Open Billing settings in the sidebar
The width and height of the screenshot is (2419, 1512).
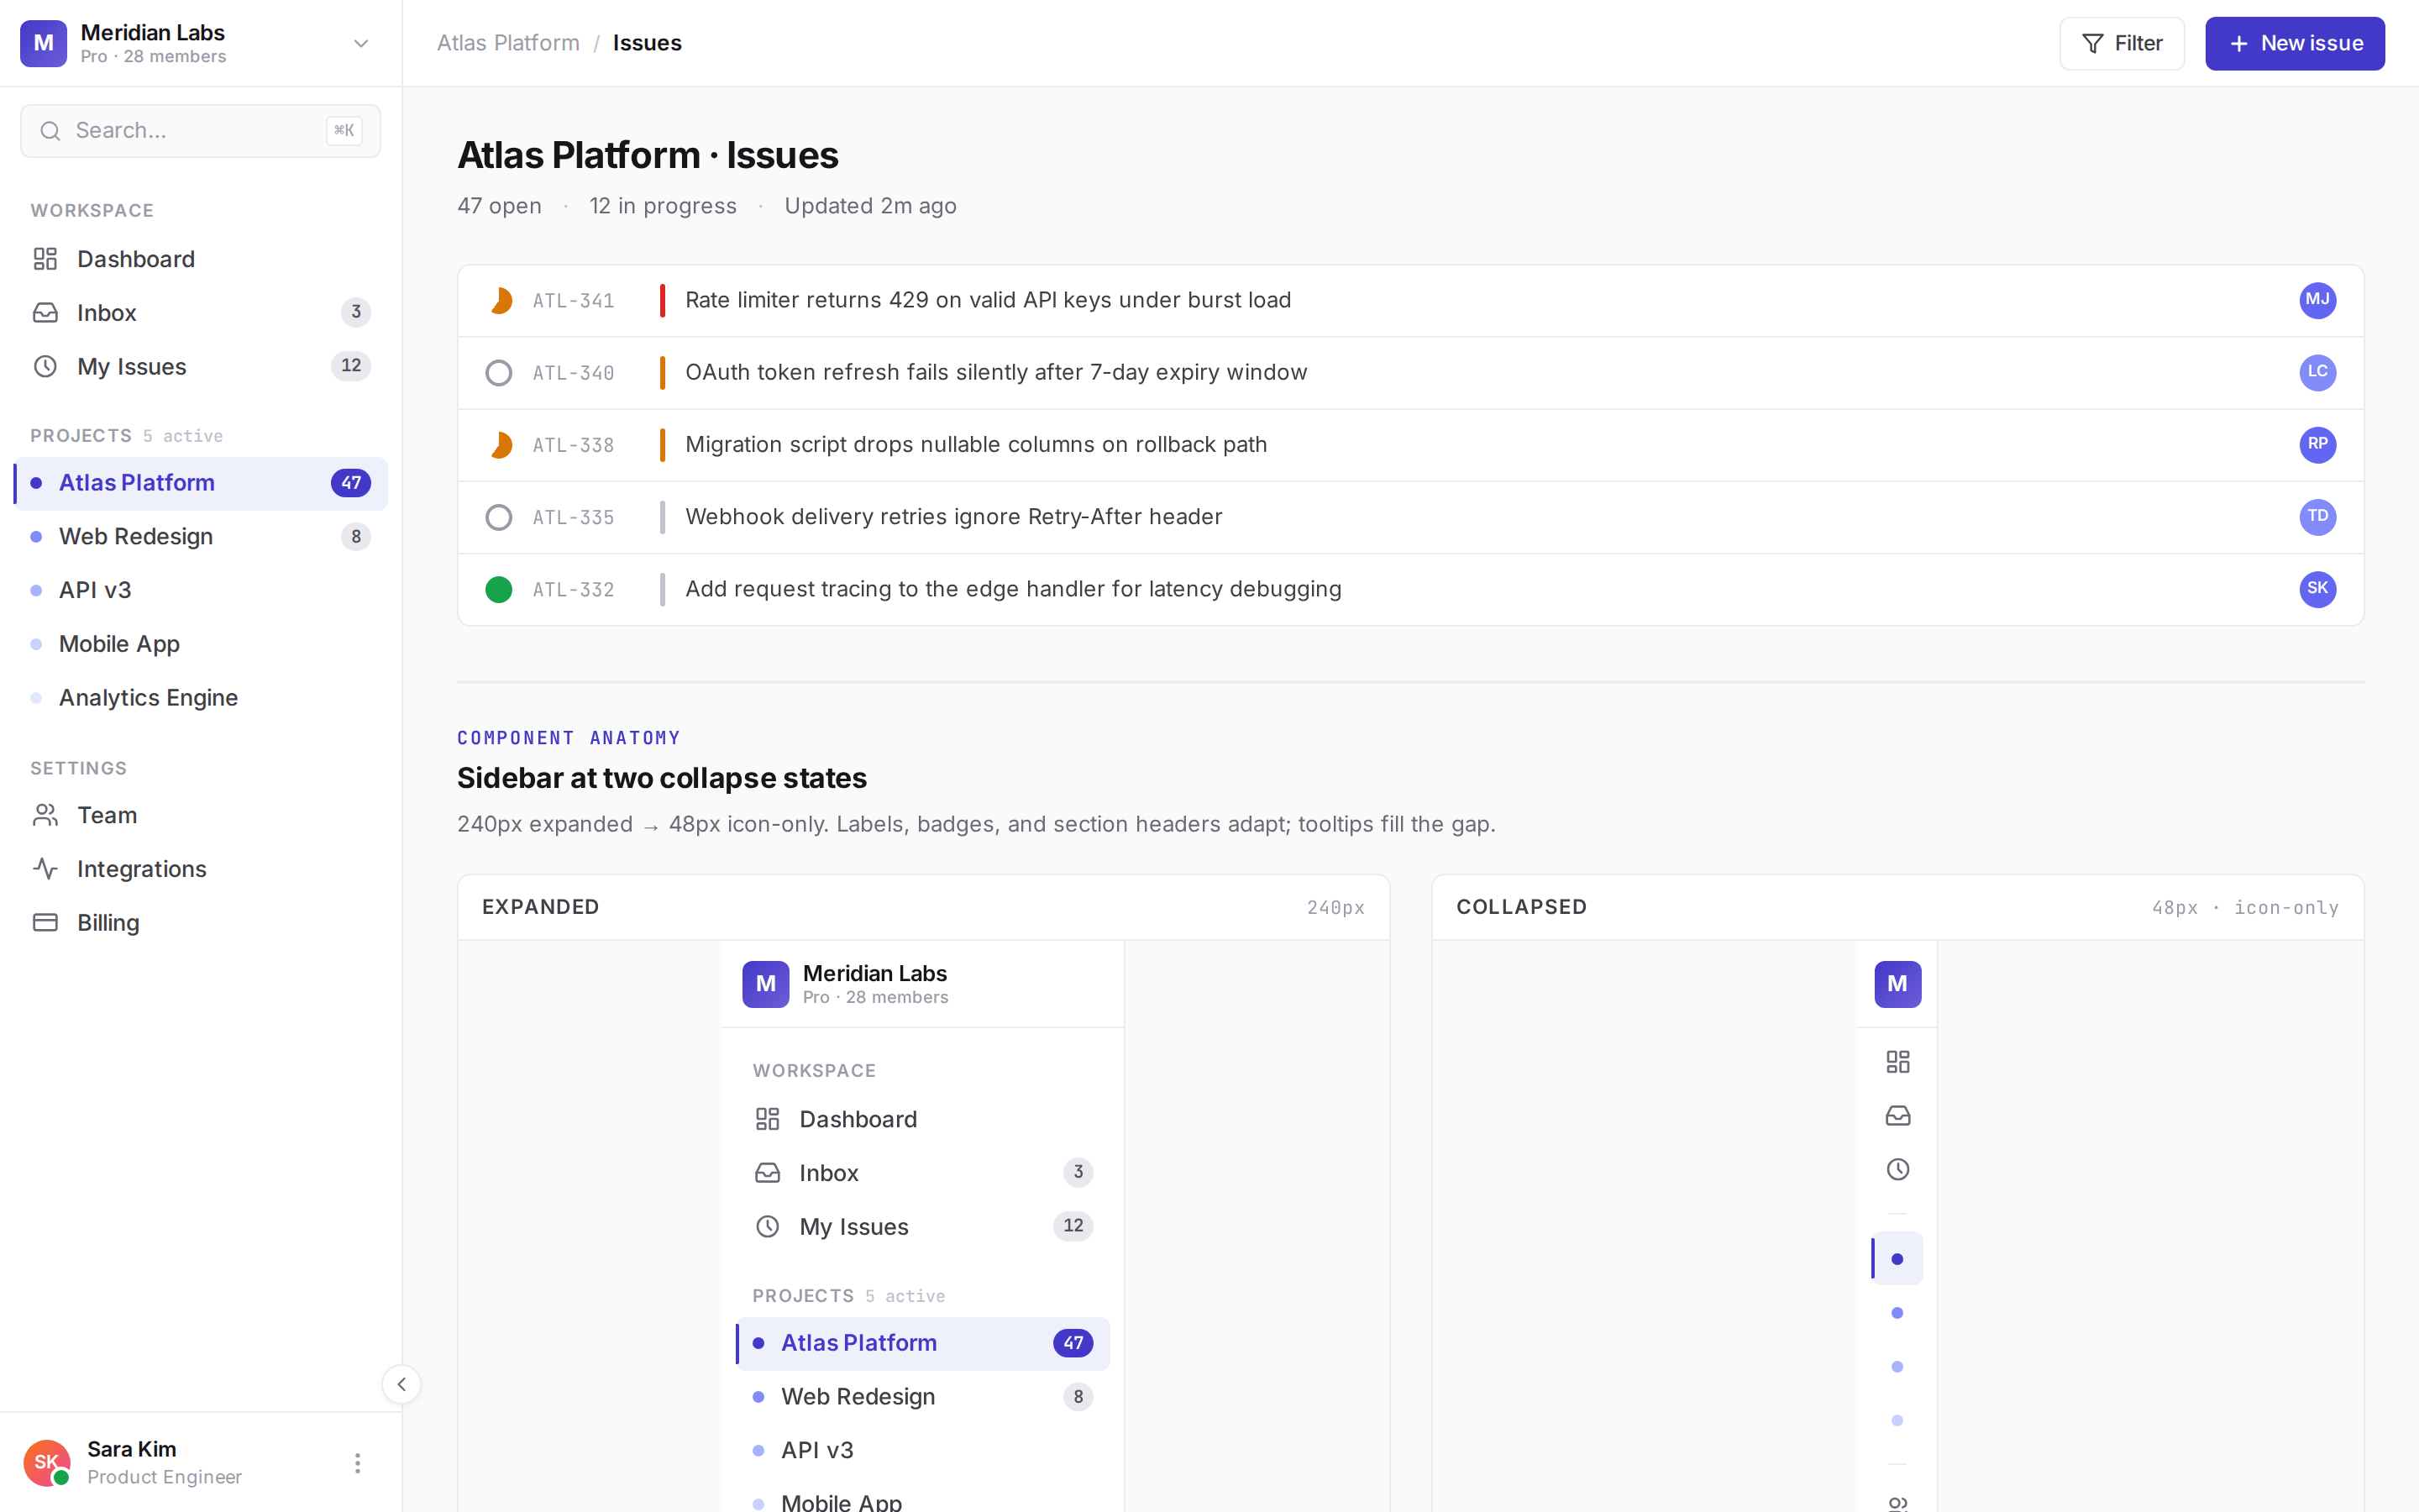200,923
